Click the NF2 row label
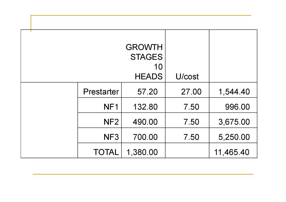This screenshot has height=202, width=286. coord(111,122)
